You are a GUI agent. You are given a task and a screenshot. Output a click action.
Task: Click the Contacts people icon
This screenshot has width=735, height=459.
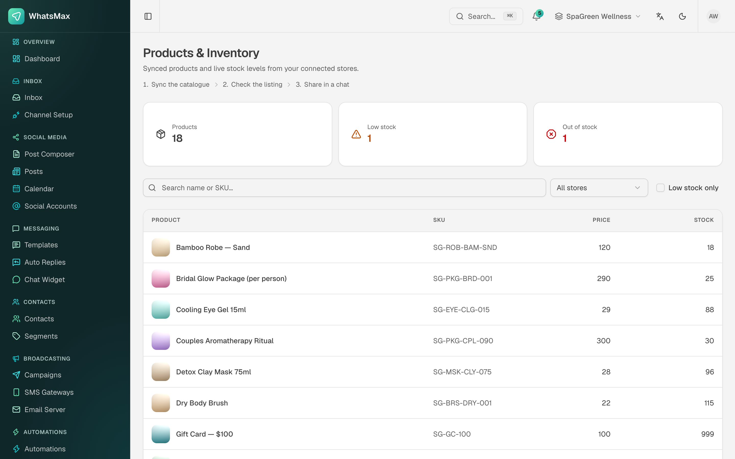[16, 319]
